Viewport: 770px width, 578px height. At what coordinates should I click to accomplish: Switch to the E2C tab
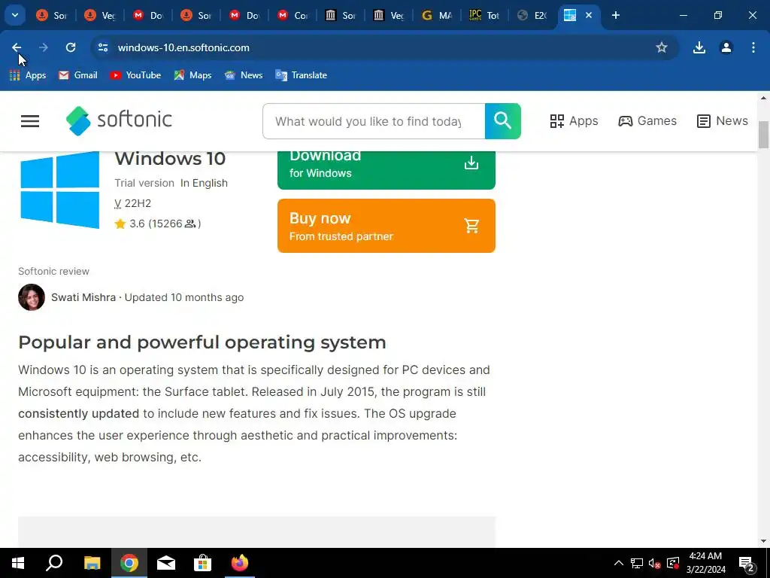pos(532,15)
